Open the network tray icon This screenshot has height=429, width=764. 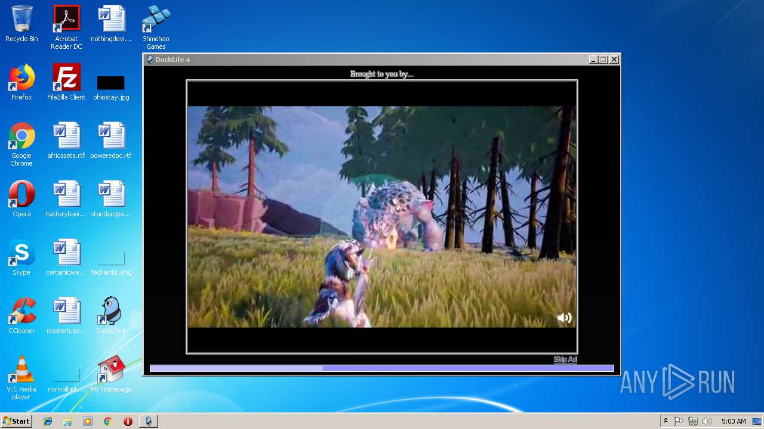[x=693, y=421]
